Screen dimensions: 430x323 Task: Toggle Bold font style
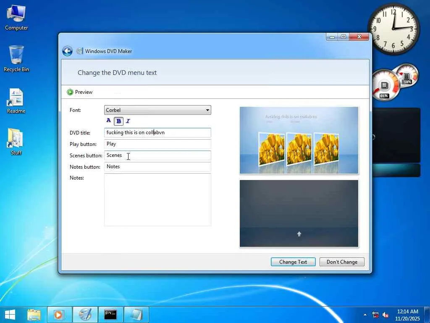[118, 121]
